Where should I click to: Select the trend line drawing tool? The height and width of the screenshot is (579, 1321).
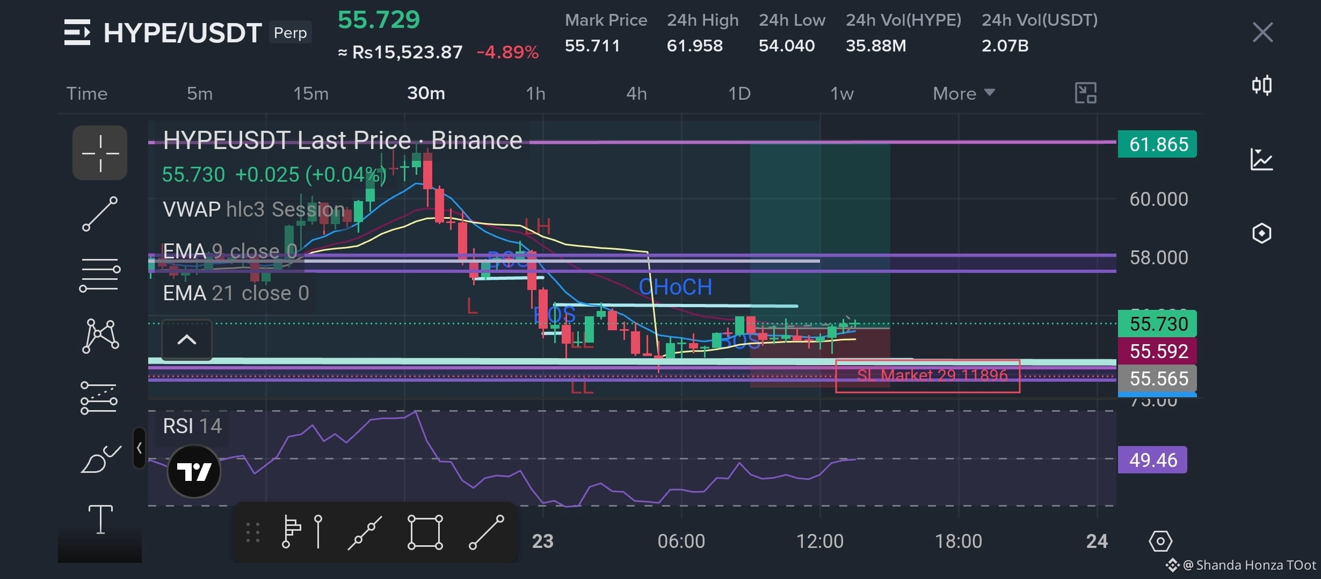click(x=100, y=214)
